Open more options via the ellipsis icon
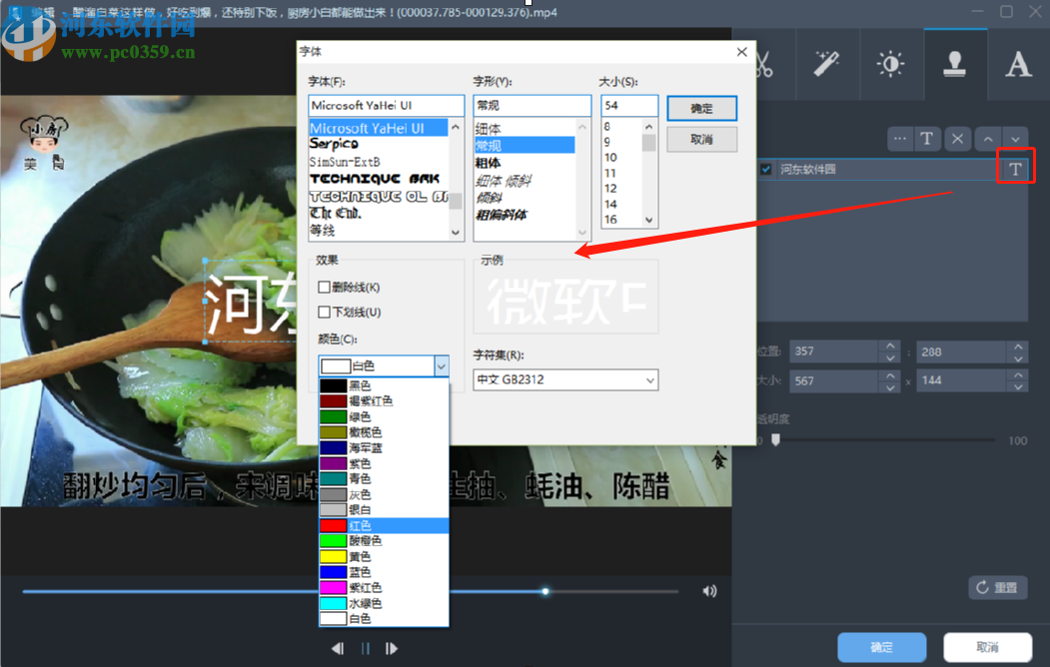The width and height of the screenshot is (1050, 667). (900, 139)
